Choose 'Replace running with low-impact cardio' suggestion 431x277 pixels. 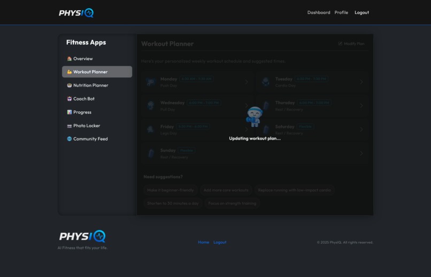click(x=295, y=190)
